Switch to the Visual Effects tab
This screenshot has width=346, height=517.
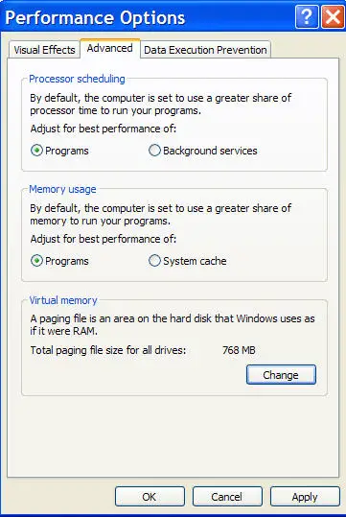(x=44, y=50)
